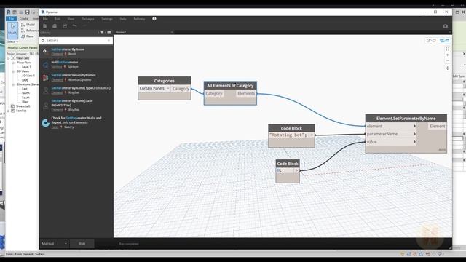This screenshot has height=262, width=466.
Task: Click the Rotating bot code block text
Action: coord(288,135)
